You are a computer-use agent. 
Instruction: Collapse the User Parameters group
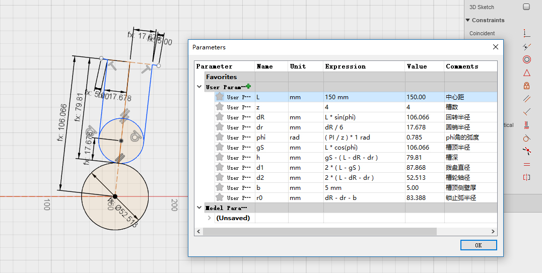point(199,87)
